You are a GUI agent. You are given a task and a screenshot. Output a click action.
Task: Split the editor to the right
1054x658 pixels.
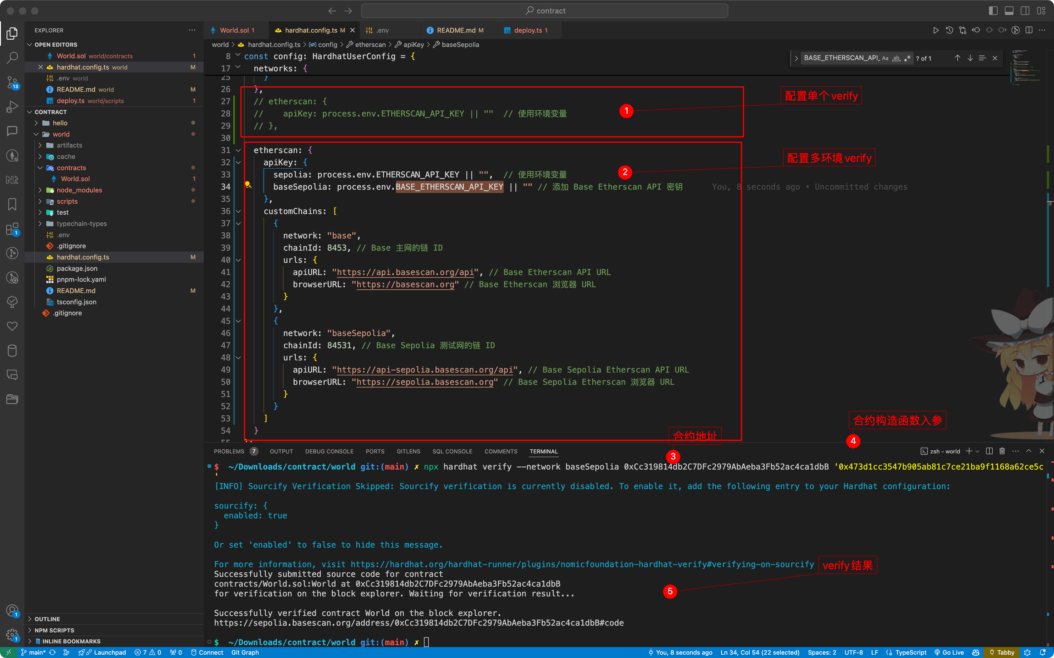1029,30
